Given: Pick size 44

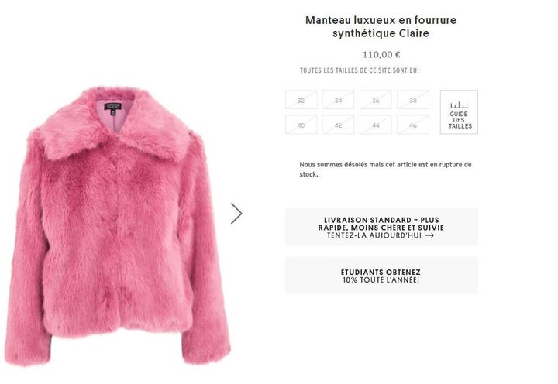Looking at the screenshot, I should pyautogui.click(x=375, y=125).
